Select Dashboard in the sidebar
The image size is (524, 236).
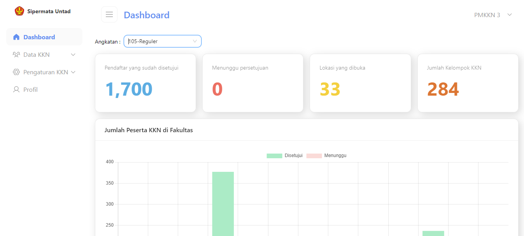tap(39, 37)
